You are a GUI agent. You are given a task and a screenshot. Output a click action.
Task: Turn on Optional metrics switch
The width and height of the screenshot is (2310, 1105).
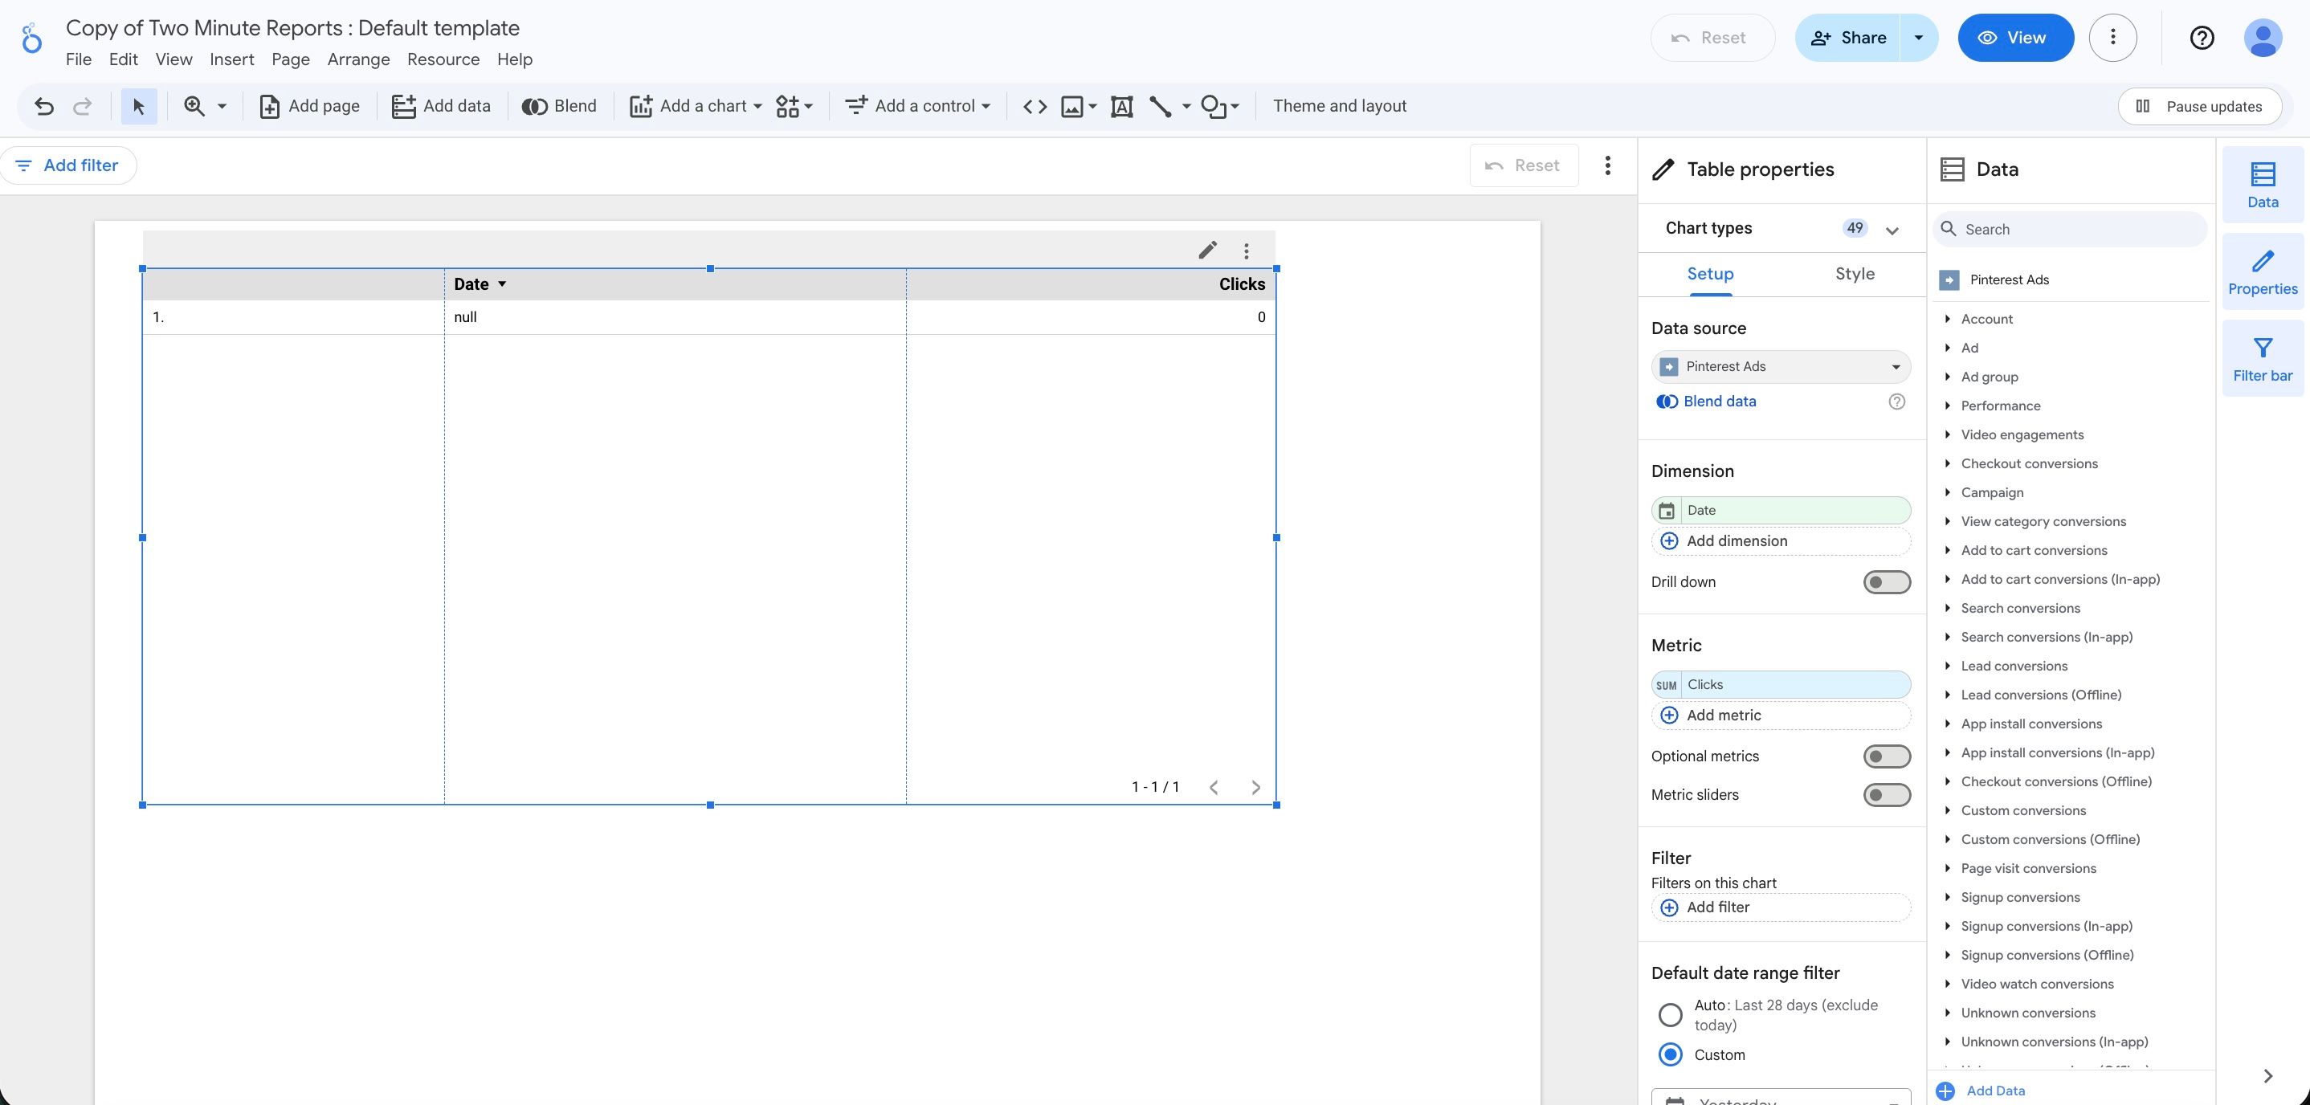click(1886, 756)
